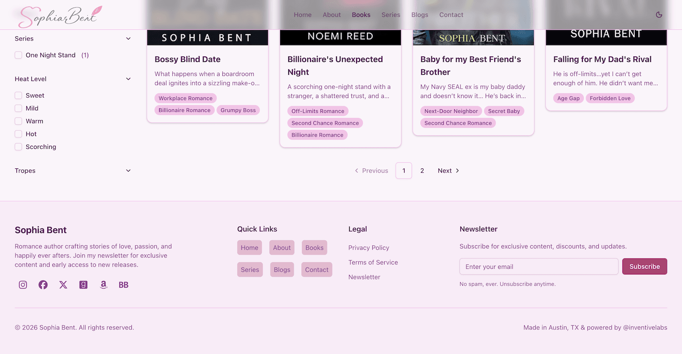Screen dimensions: 682x354
Task: Click the email address input field
Action: [x=539, y=266]
